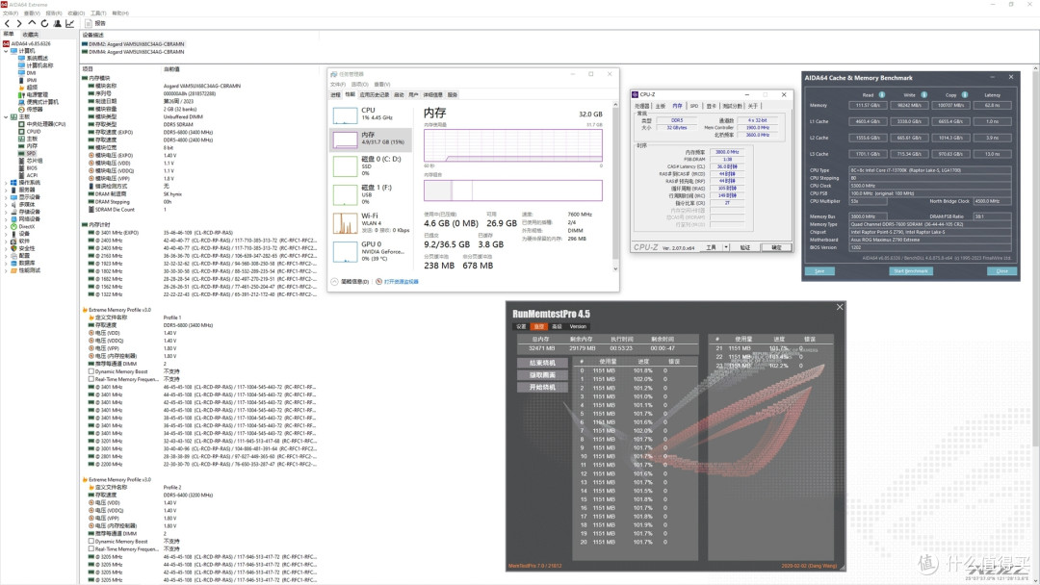This screenshot has width=1040, height=585.
Task: Toggle Dynamic Memory Boost checkbox under Profile 2
Action: [91, 542]
